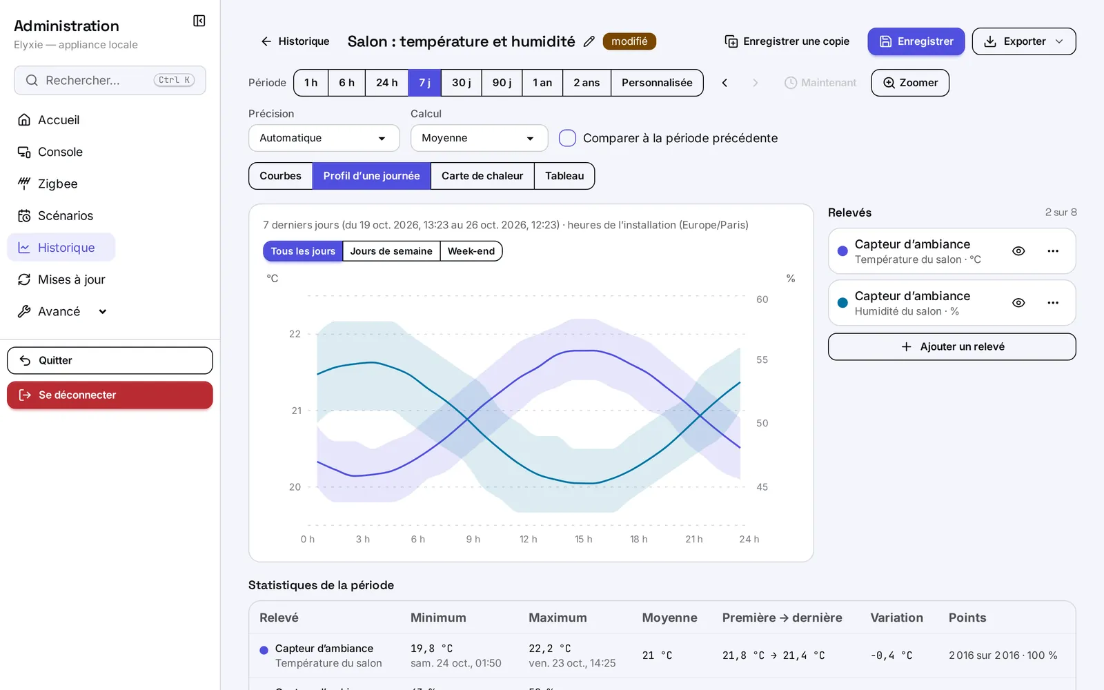Viewport: 1104px width, 690px height.
Task: Open the Calcul Moyenne dropdown
Action: 480,138
